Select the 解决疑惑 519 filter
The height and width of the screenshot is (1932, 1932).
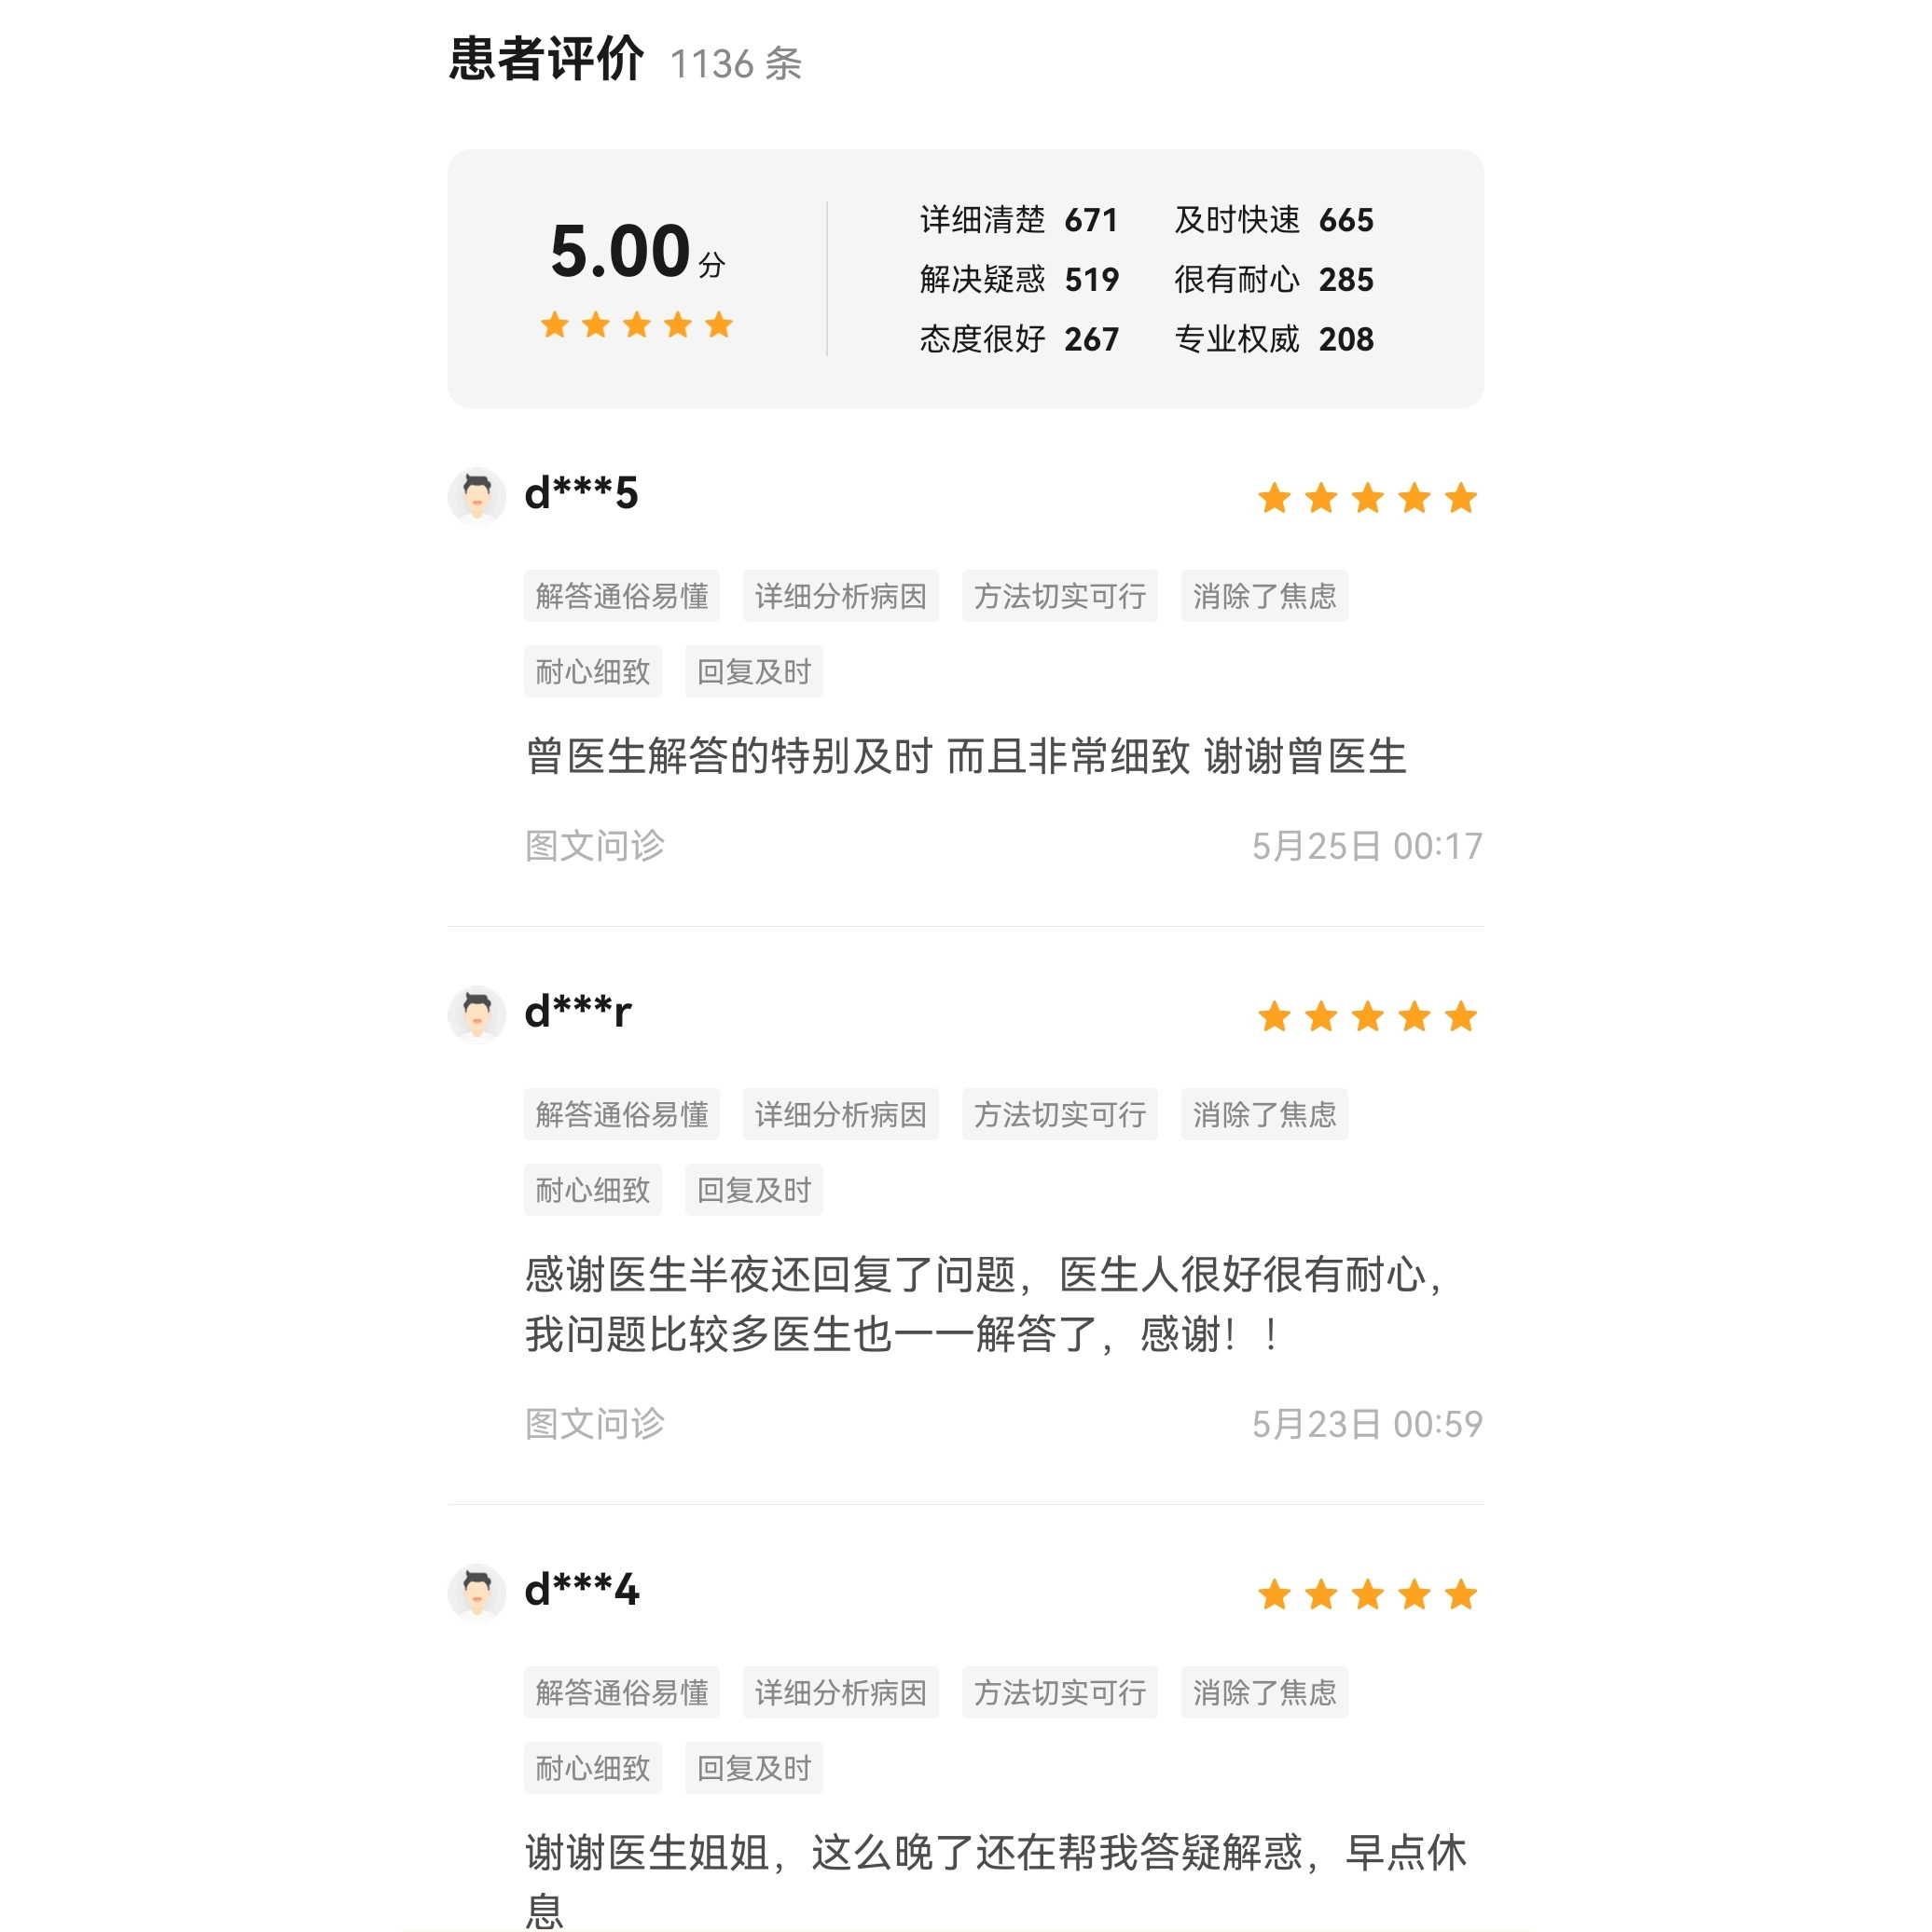pyautogui.click(x=1019, y=279)
